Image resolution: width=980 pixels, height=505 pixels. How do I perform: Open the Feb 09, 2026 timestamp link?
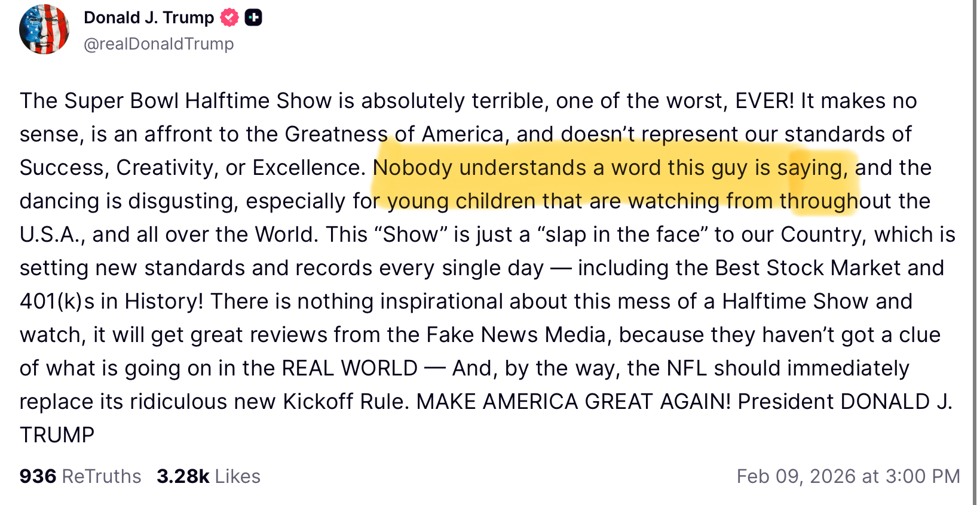[x=848, y=476]
